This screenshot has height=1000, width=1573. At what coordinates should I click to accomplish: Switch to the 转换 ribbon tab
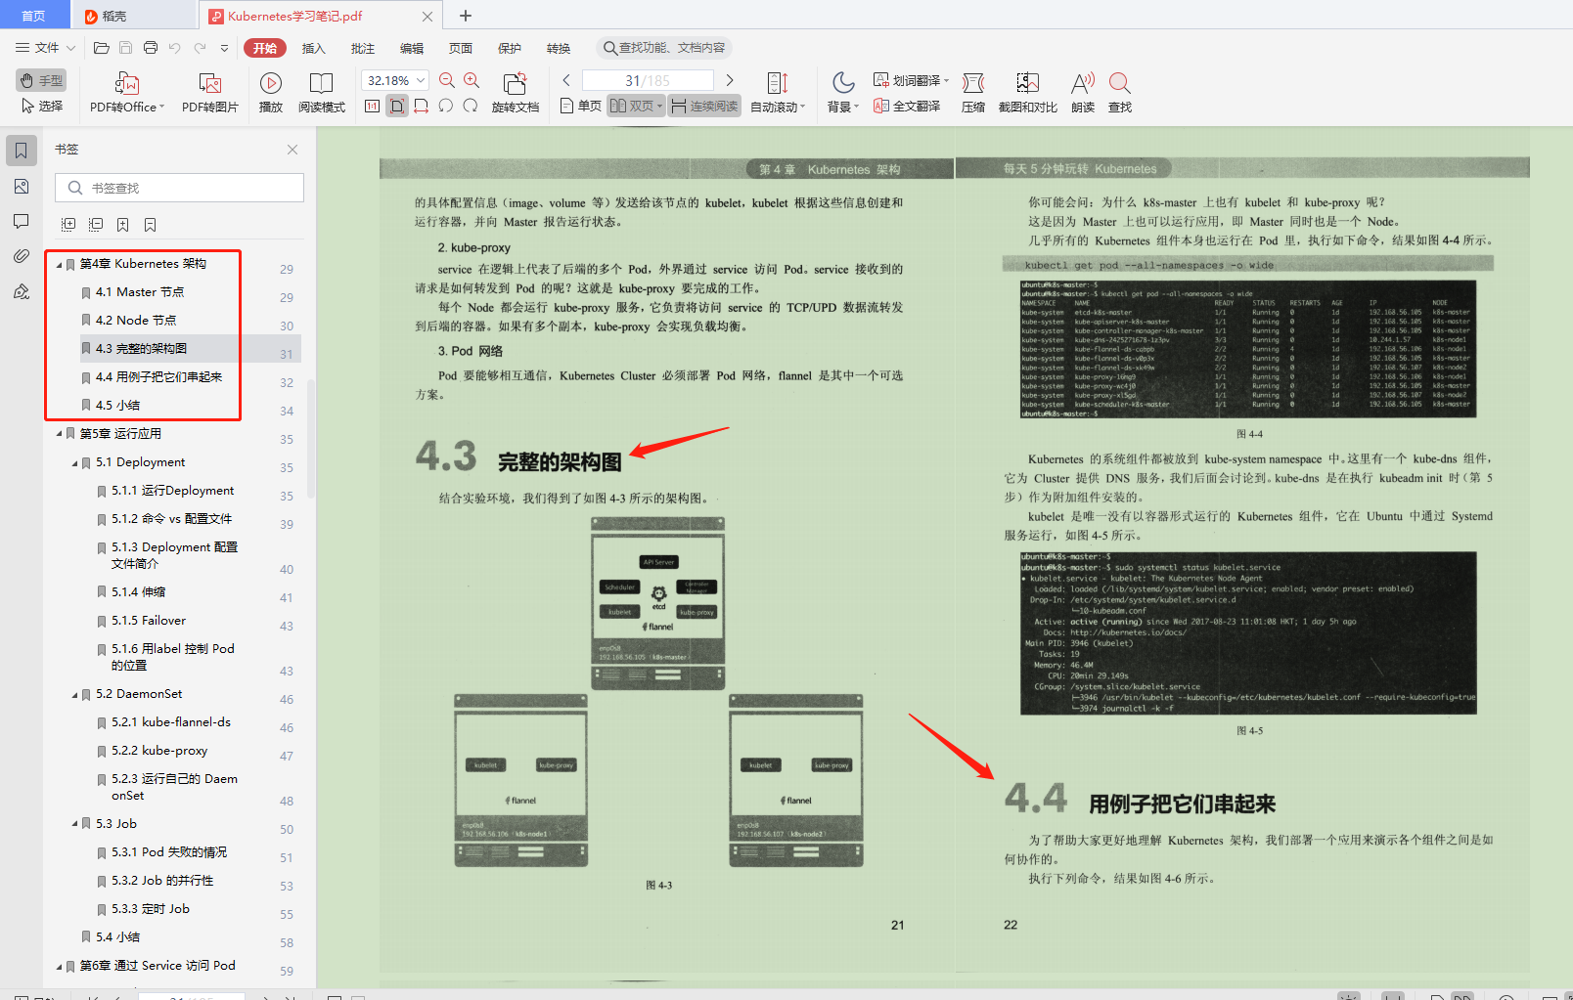(x=559, y=48)
